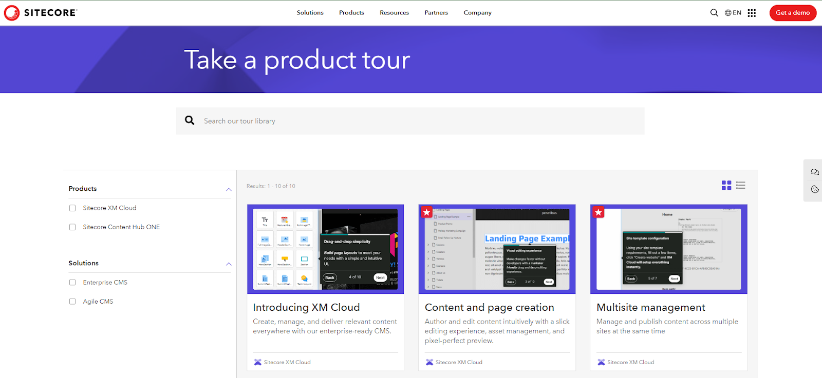Open the EN language selector
This screenshot has width=822, height=378.
pos(733,13)
